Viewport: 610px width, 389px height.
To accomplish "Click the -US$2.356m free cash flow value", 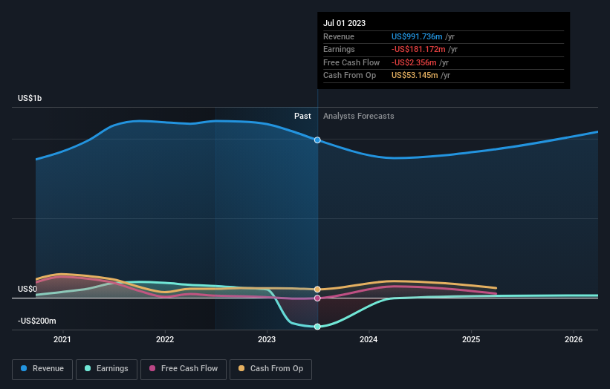I will [x=414, y=62].
